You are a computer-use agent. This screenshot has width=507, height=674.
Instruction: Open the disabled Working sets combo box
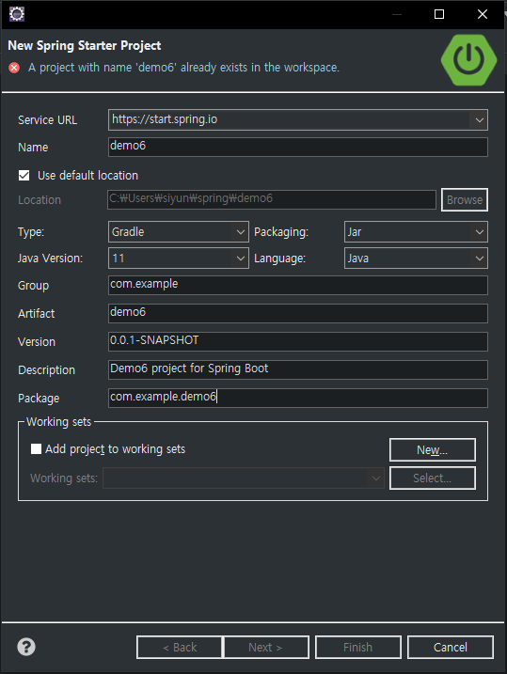[244, 478]
